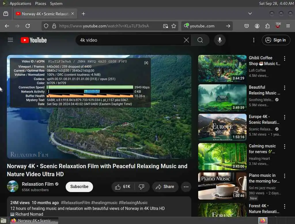Image resolution: width=295 pixels, height=224 pixels.
Task: Open Firefox account icon
Action: tap(257, 26)
